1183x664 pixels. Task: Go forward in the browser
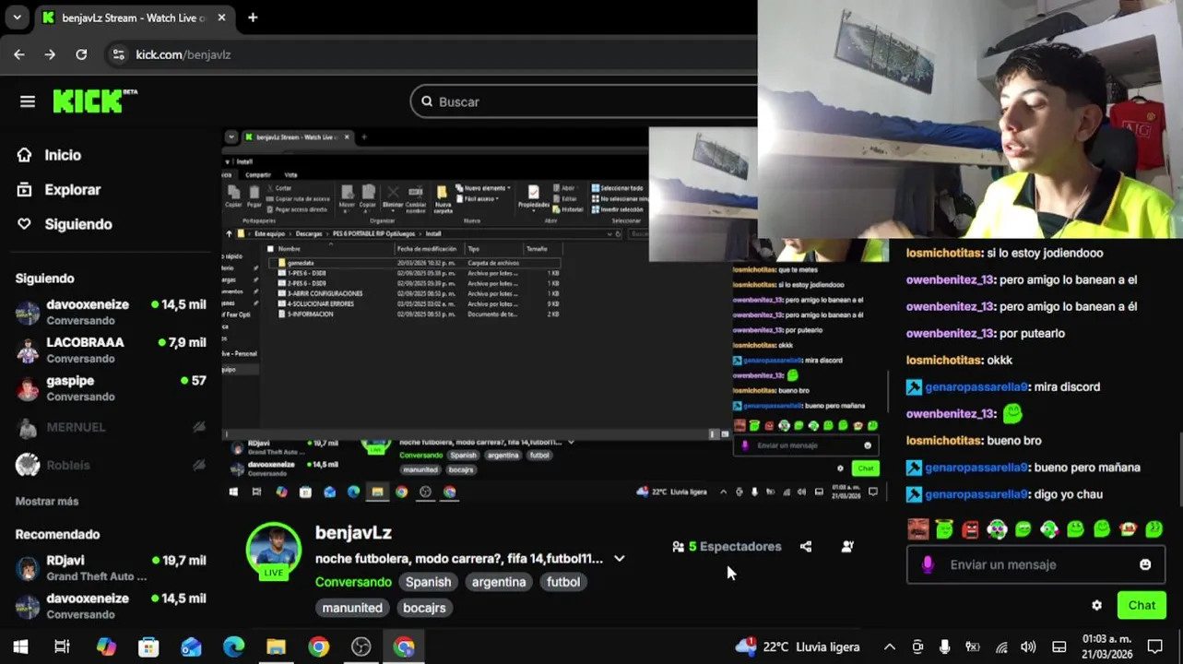(x=50, y=54)
